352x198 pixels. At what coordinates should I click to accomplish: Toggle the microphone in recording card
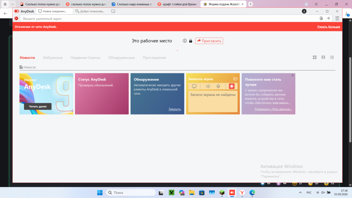click(x=218, y=86)
